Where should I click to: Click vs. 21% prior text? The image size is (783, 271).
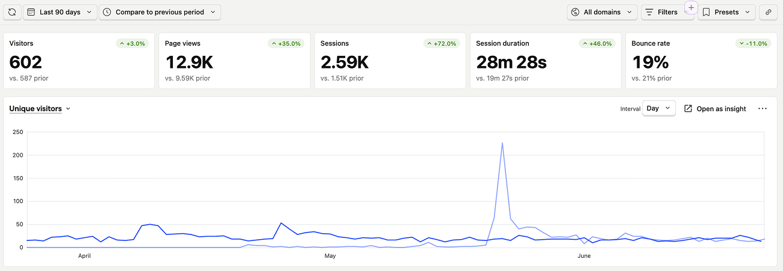652,79
